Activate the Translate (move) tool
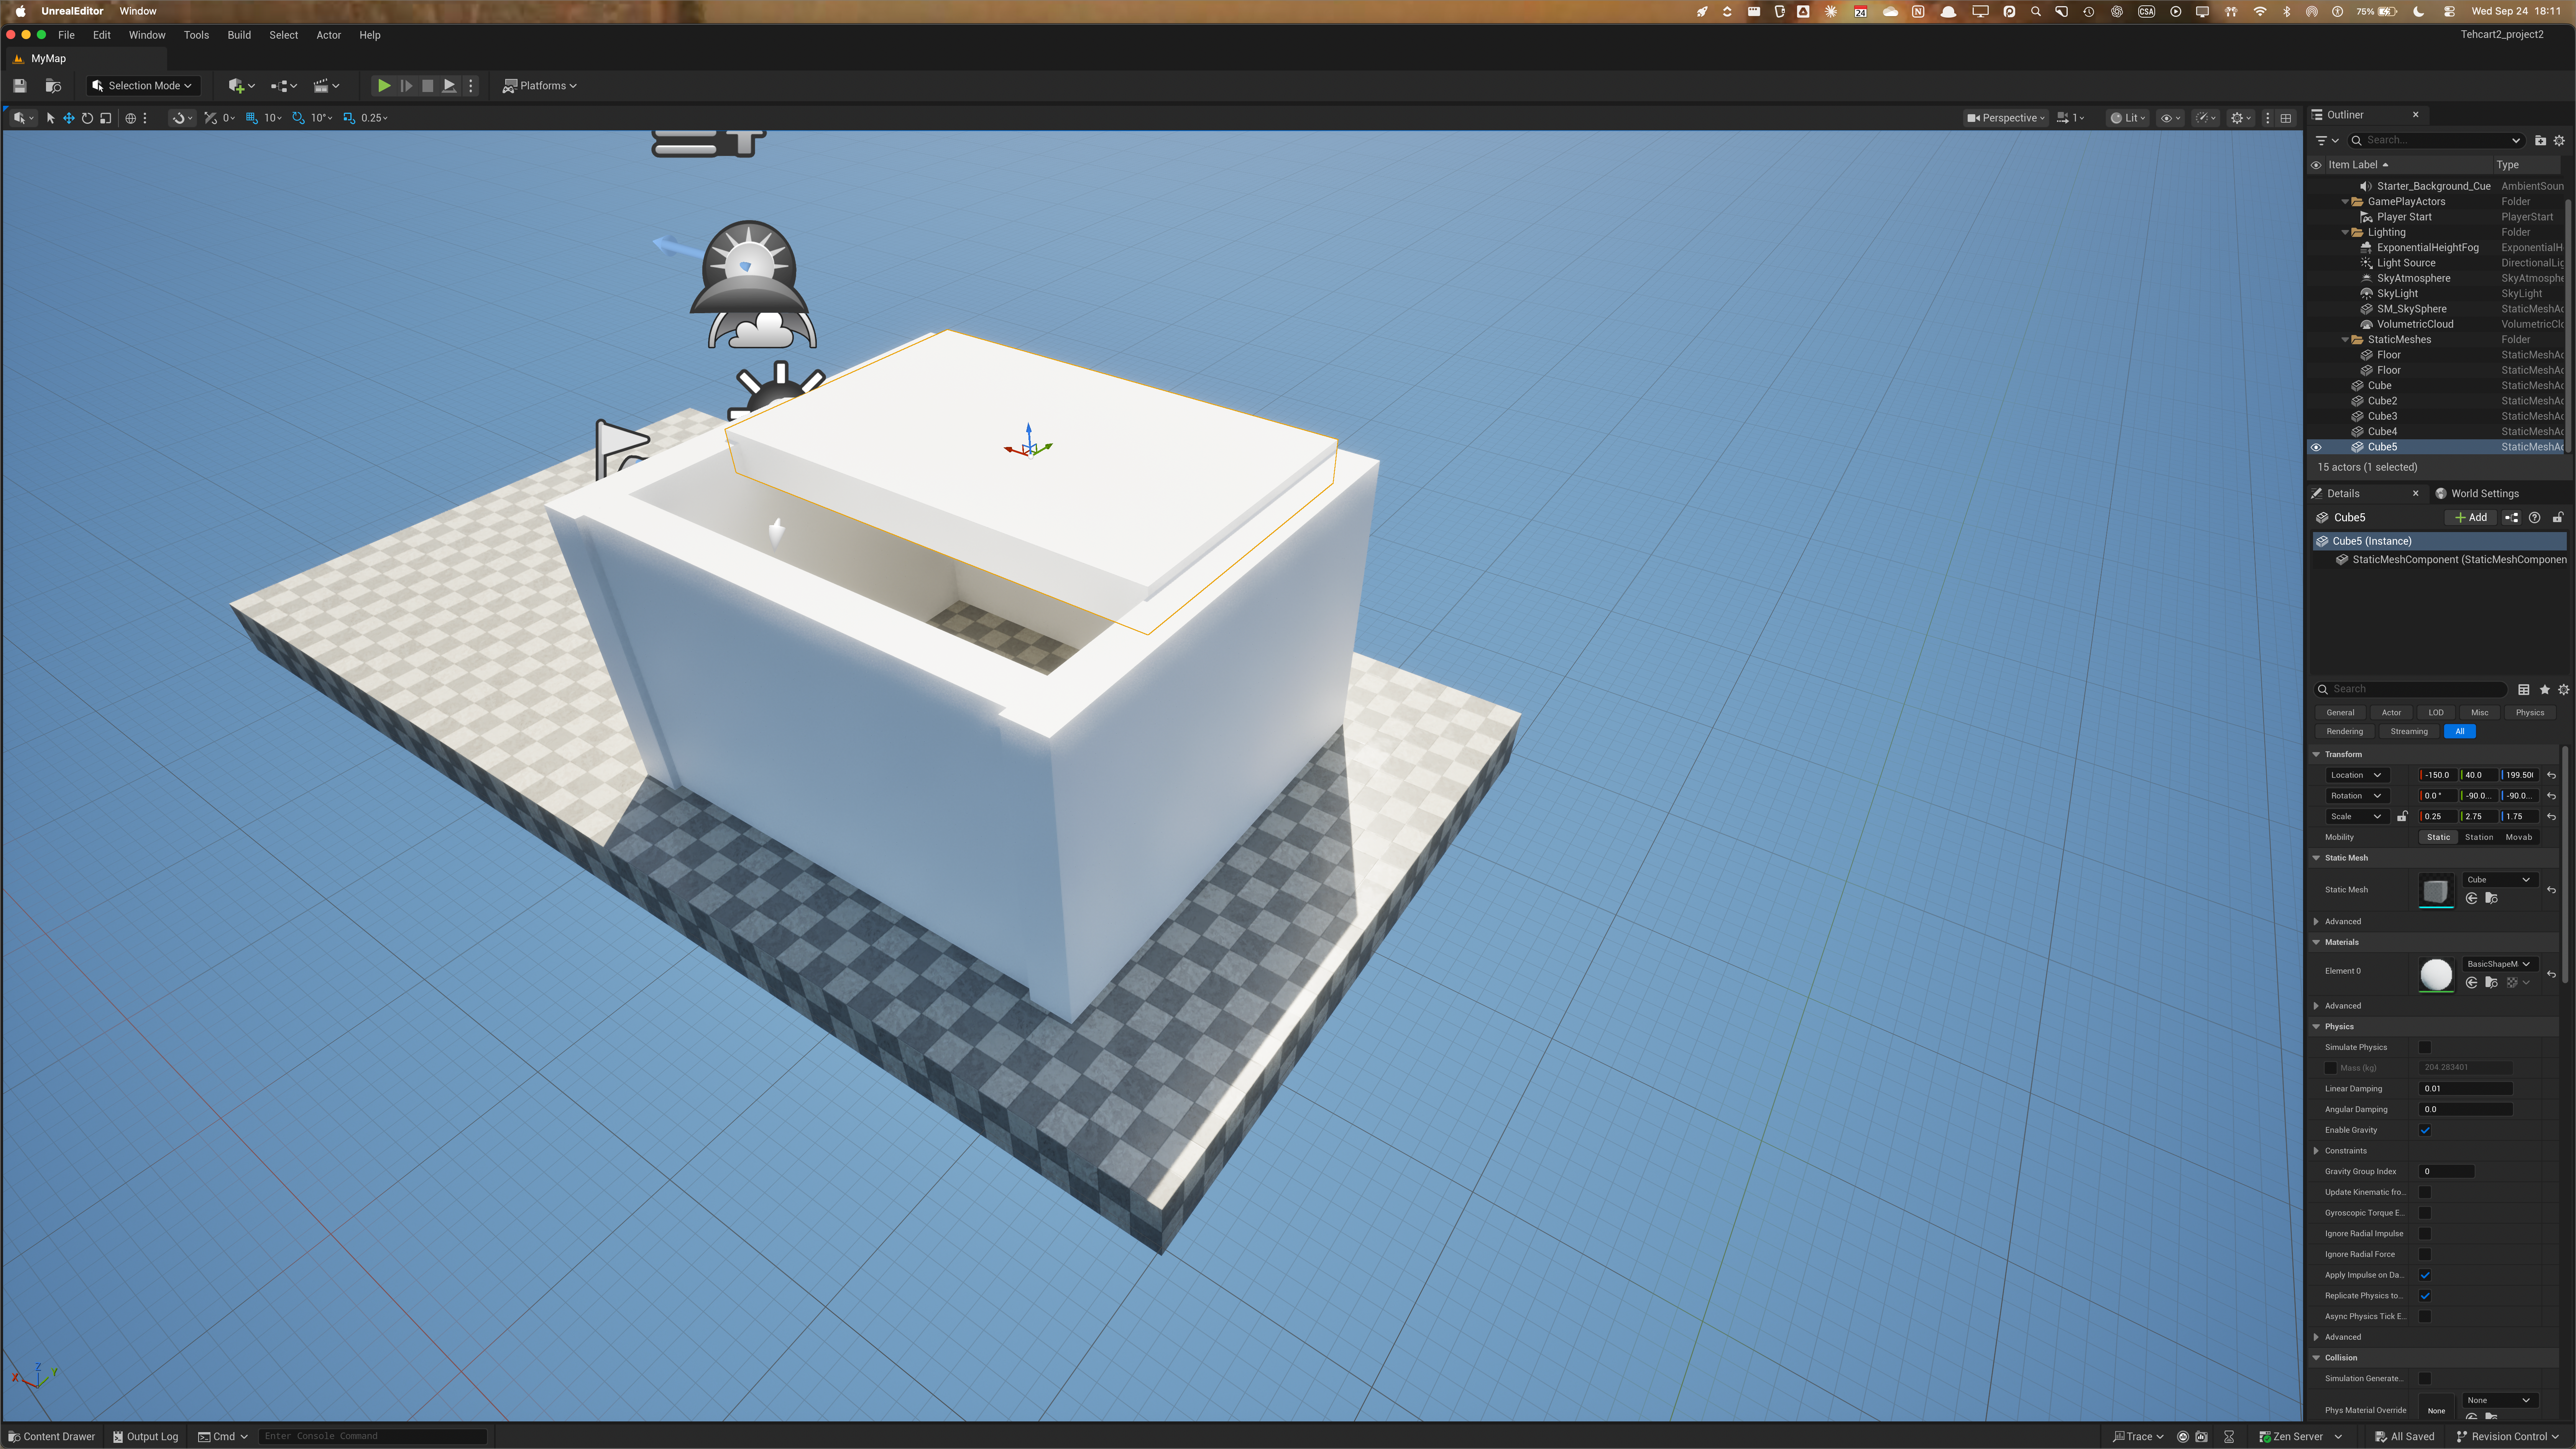Viewport: 2576px width, 1449px height. tap(69, 118)
